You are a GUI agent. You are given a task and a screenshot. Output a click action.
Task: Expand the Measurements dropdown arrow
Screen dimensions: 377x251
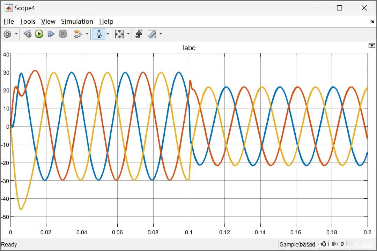pos(161,34)
